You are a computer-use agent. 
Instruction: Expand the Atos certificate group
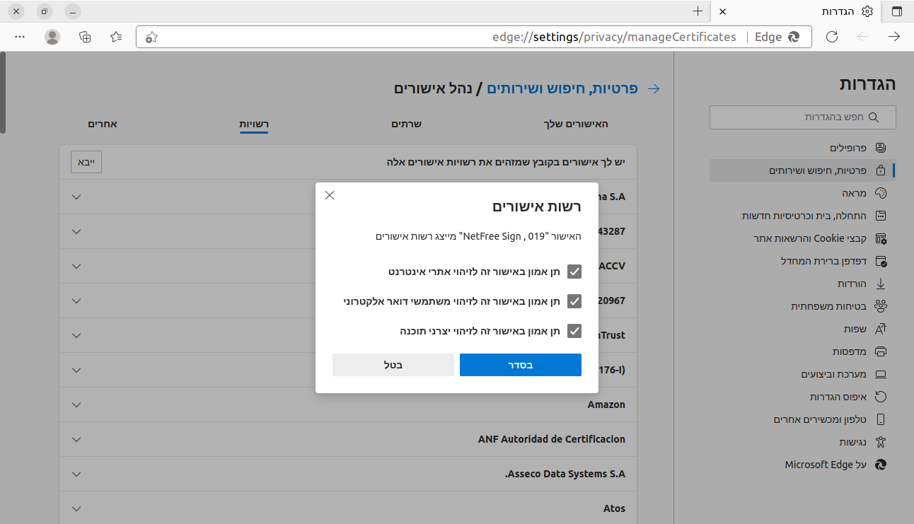(x=76, y=509)
